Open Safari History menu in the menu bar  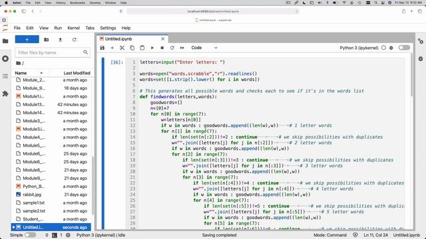(61, 3)
